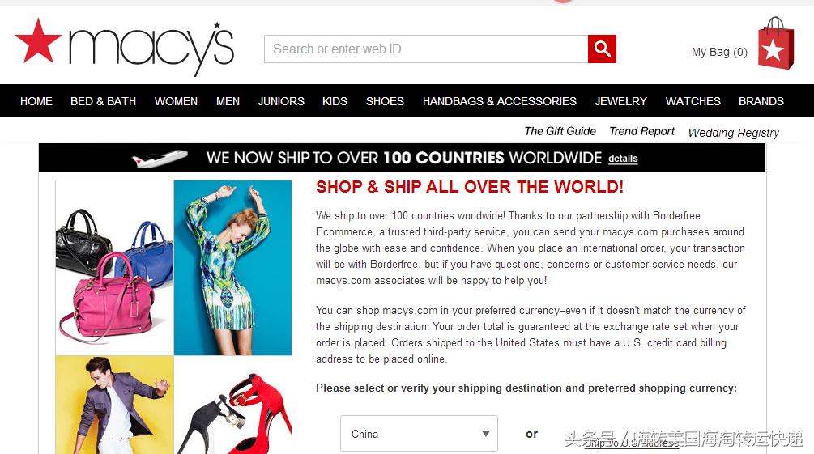Open the China country dropdown

[x=419, y=433]
